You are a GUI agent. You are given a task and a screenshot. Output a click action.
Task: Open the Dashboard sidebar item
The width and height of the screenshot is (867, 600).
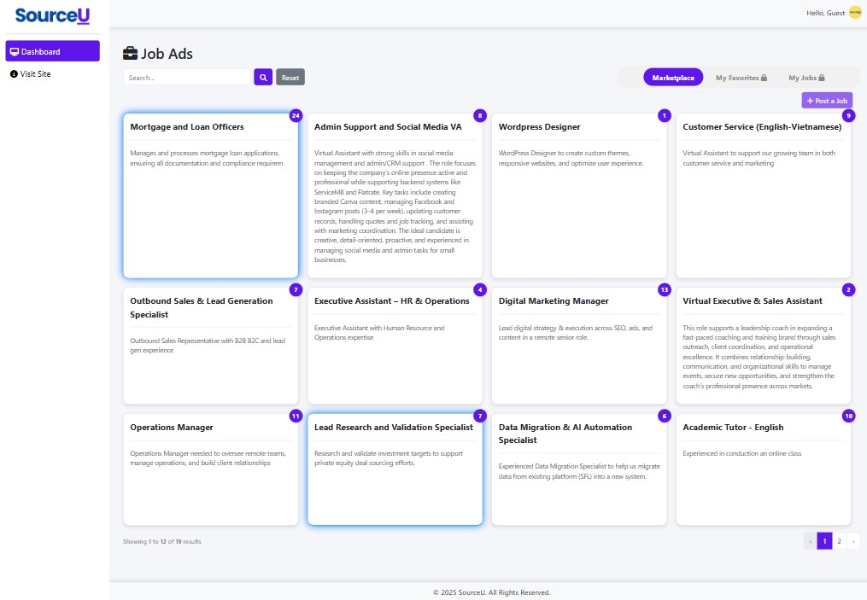52,51
